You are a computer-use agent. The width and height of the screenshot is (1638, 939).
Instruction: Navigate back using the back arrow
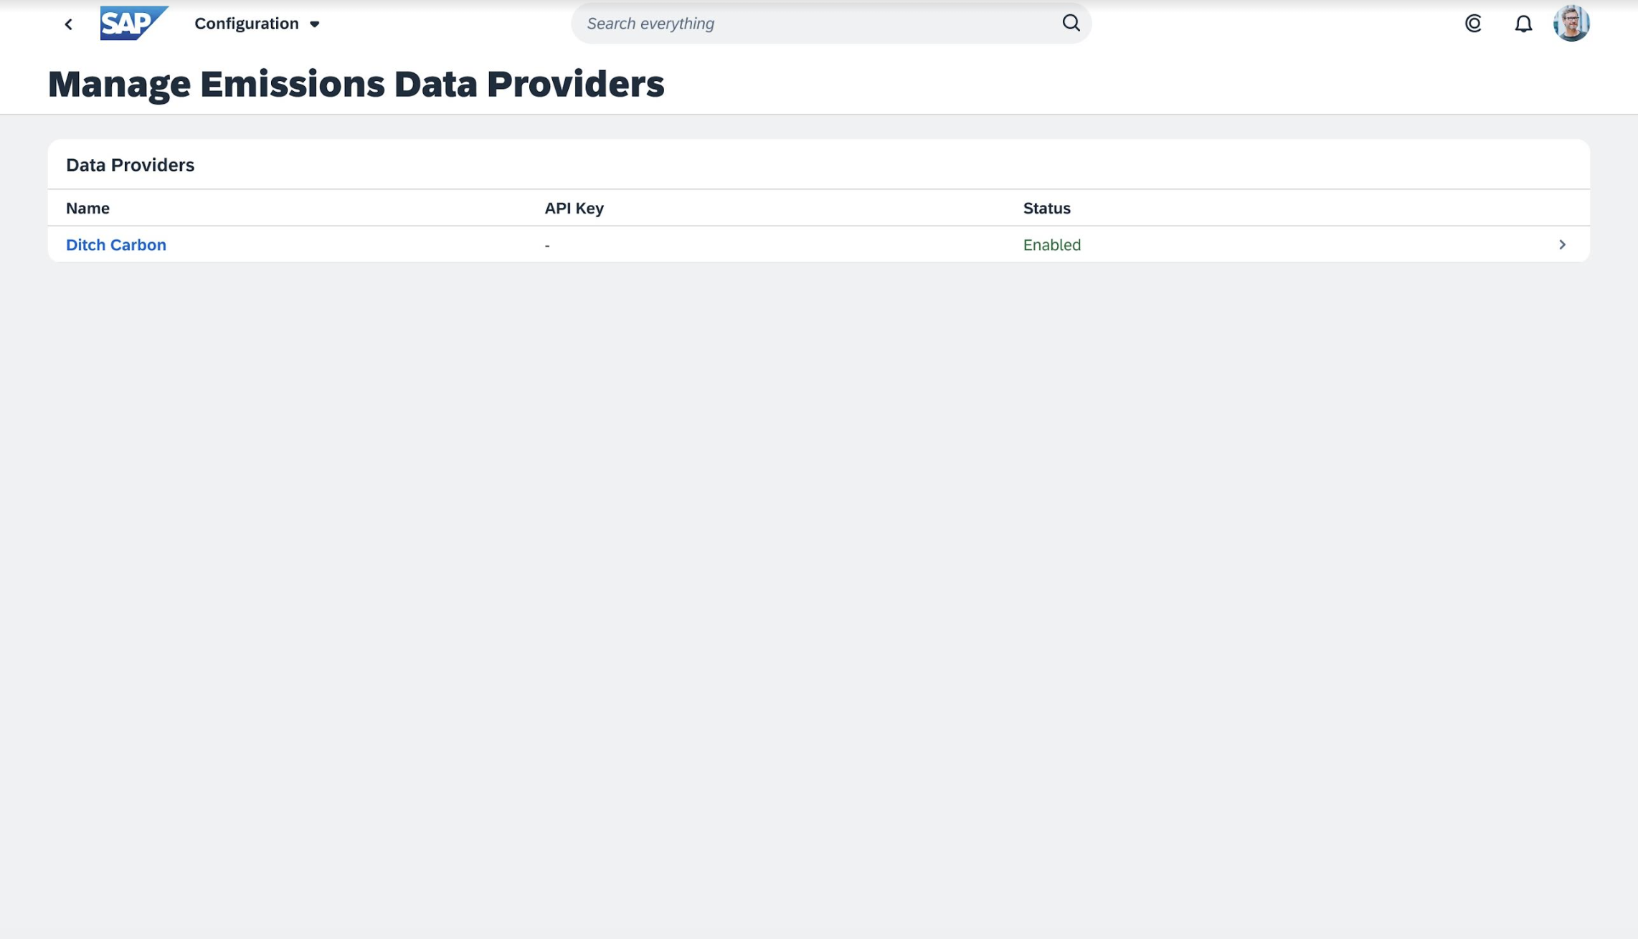point(68,23)
